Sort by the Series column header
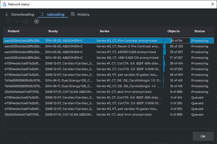217x144 pixels. pos(104,31)
